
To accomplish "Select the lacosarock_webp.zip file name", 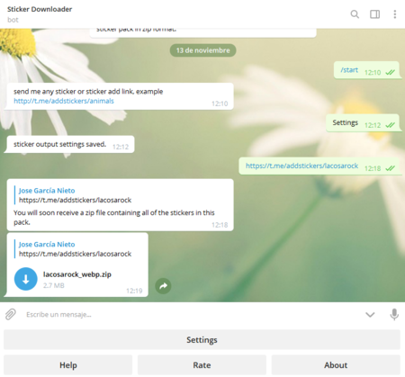I will (77, 274).
